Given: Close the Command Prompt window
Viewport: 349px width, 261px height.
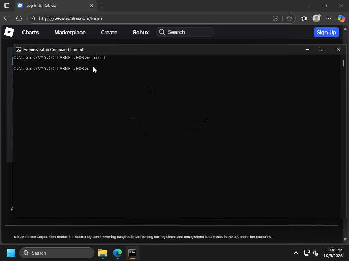Looking at the screenshot, I should (x=338, y=50).
